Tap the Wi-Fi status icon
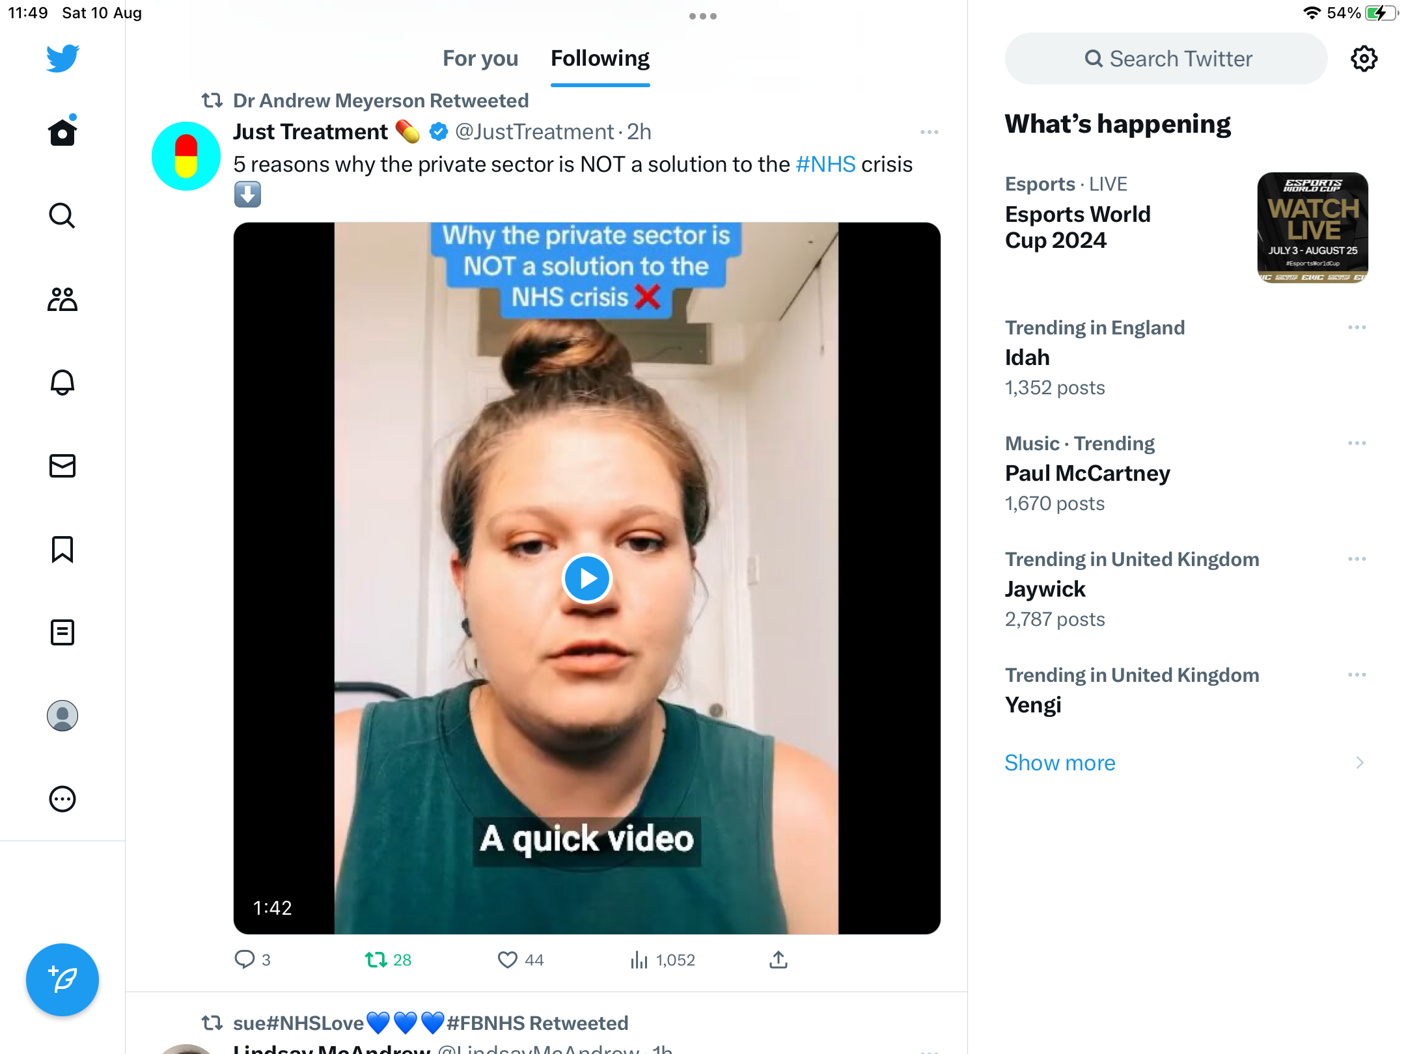This screenshot has height=1054, width=1406. tap(1312, 13)
